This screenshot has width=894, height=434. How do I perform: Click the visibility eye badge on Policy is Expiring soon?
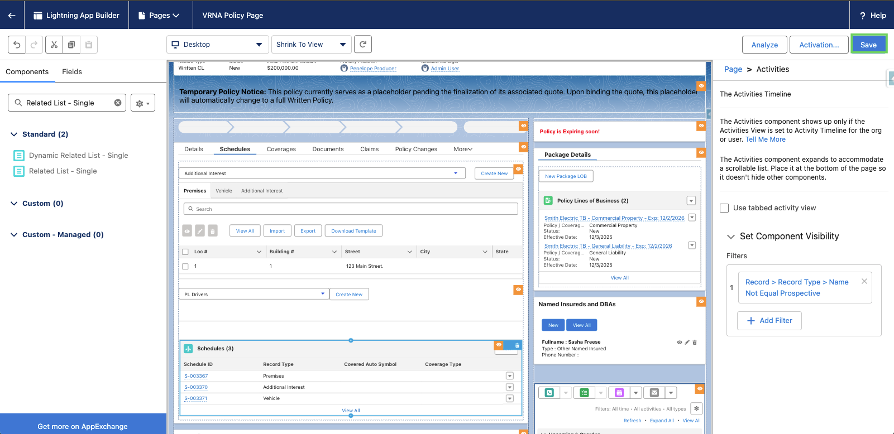[x=701, y=126]
